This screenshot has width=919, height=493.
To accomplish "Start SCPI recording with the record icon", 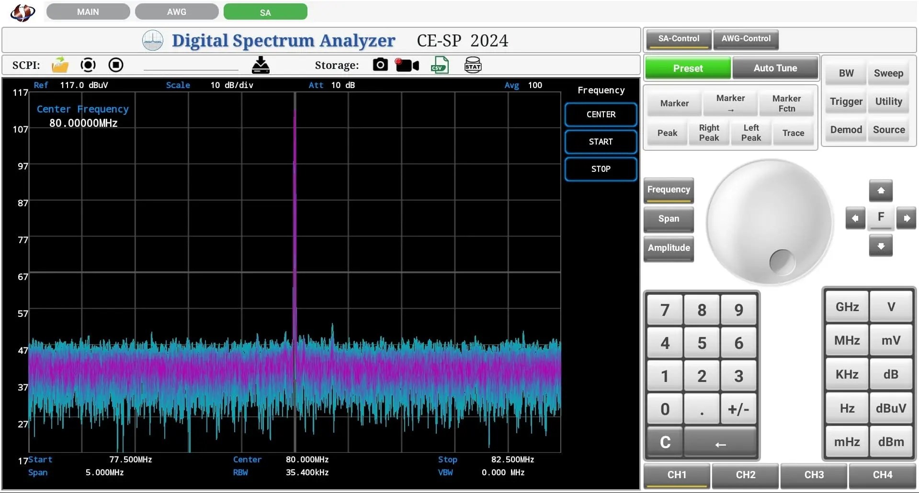I will [x=88, y=65].
